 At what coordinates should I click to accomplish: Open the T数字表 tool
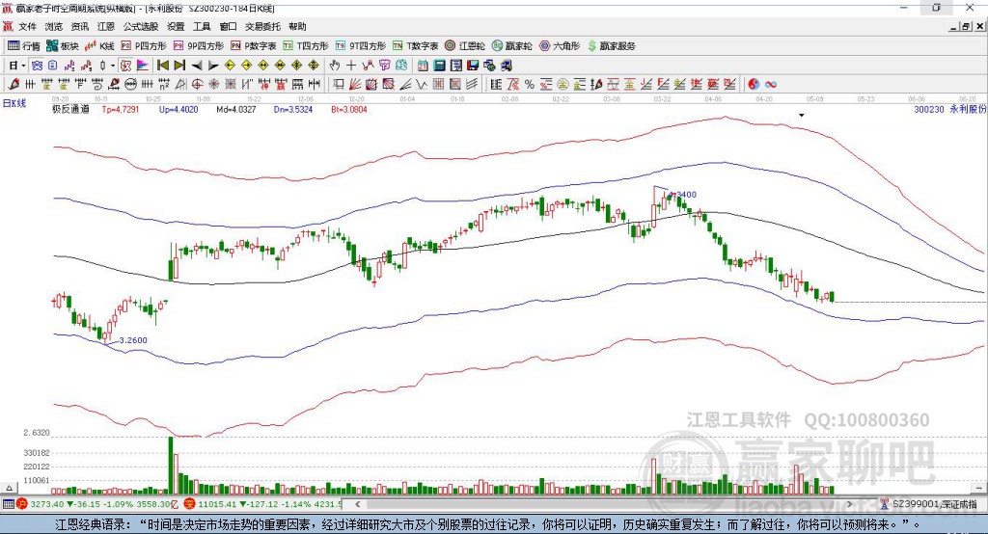point(415,46)
